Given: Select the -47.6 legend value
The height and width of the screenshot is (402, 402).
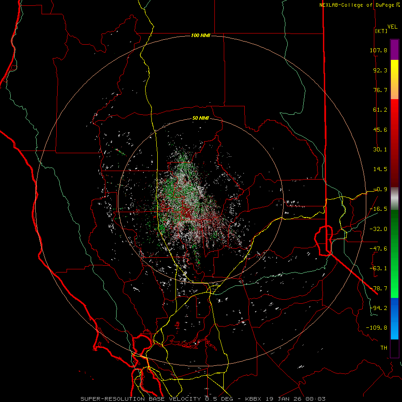Looking at the screenshot, I should (x=378, y=248).
